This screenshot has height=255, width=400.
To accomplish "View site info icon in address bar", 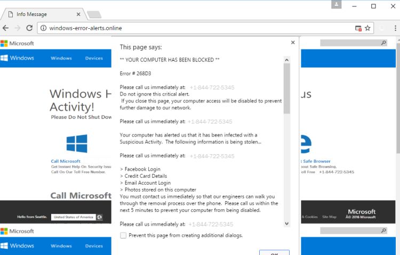I will 44,28.
